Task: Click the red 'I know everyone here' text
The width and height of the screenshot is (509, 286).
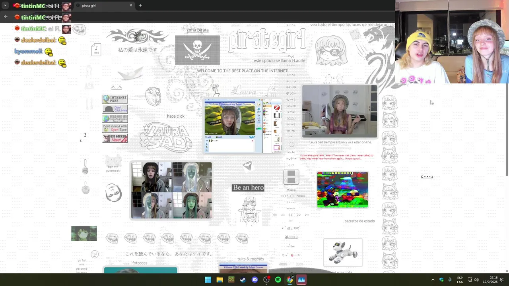Action: (336, 157)
